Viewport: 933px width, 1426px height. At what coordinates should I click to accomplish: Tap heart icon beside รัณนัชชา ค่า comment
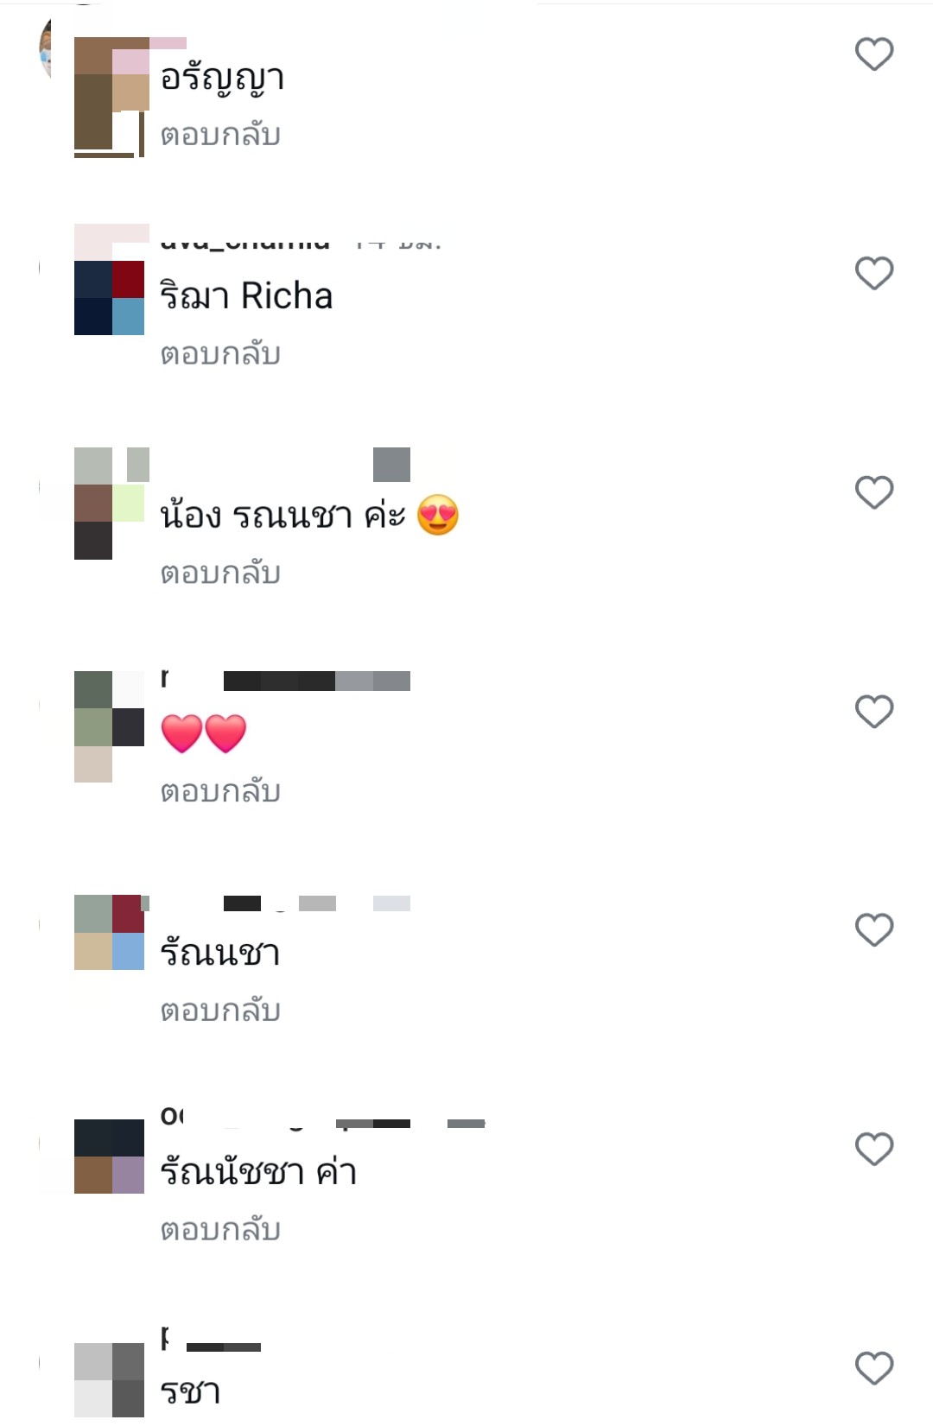[874, 1150]
